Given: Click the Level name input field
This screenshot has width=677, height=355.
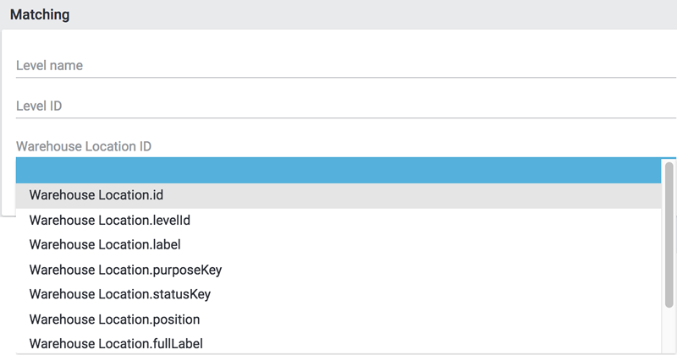Looking at the screenshot, I should coord(338,65).
